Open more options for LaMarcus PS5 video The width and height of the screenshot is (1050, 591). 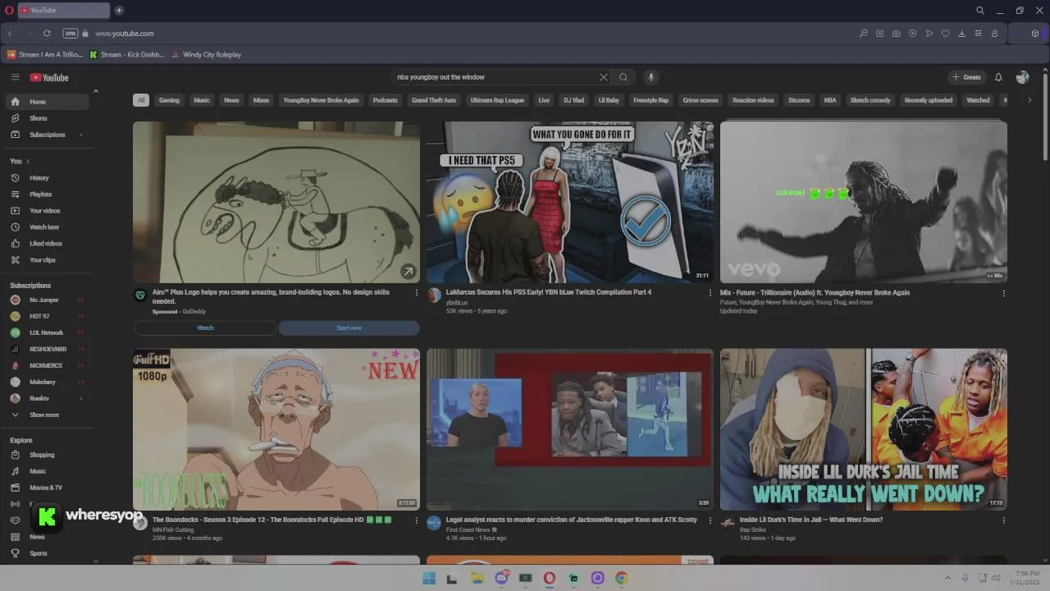tap(710, 293)
